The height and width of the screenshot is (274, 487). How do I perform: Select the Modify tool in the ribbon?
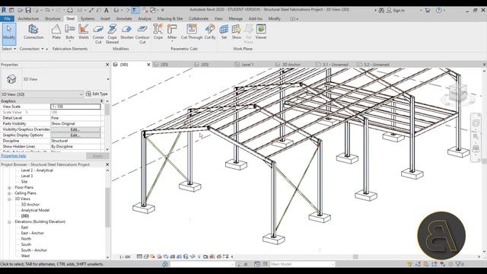tap(8, 33)
